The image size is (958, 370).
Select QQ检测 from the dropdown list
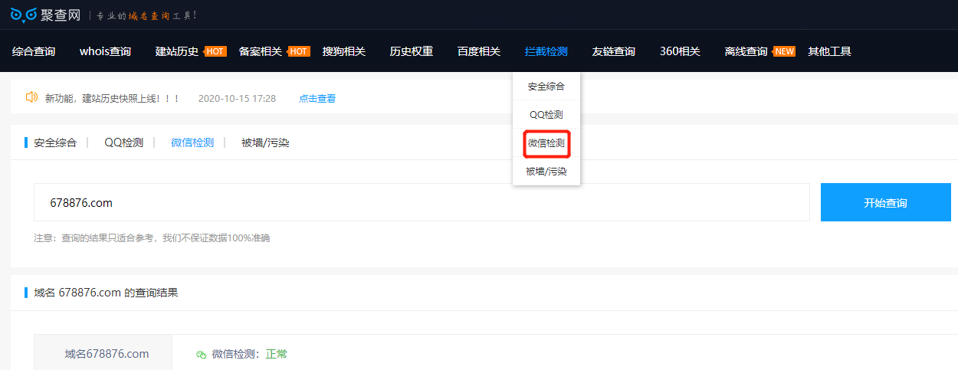click(x=546, y=115)
